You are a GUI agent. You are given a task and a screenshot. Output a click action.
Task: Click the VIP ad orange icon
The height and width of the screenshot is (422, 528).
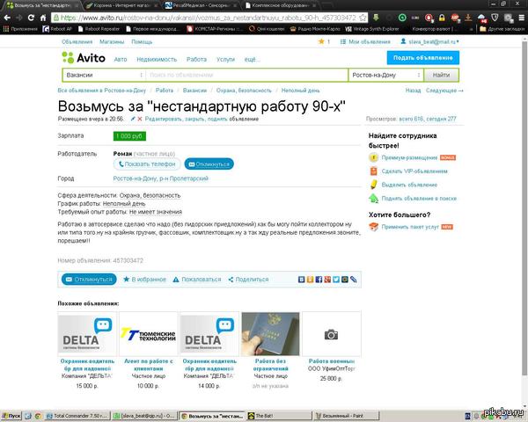(x=373, y=171)
